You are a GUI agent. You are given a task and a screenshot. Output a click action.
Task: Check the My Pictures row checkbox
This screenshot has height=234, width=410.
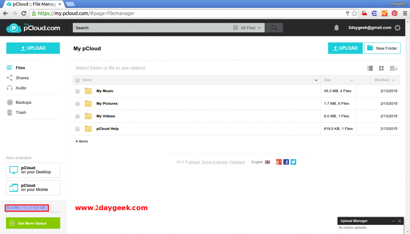point(77,103)
